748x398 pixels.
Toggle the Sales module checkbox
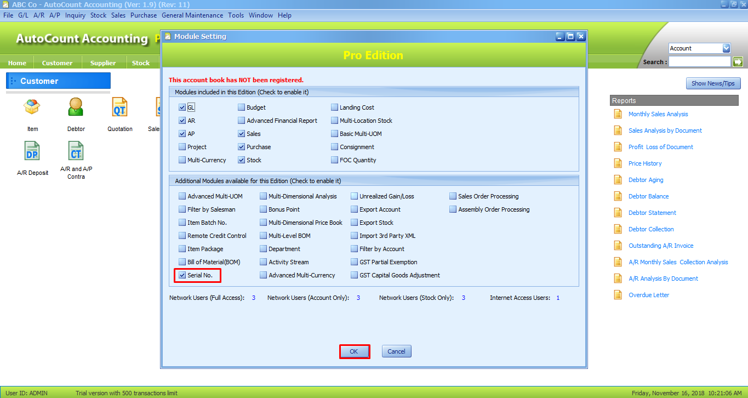[242, 134]
